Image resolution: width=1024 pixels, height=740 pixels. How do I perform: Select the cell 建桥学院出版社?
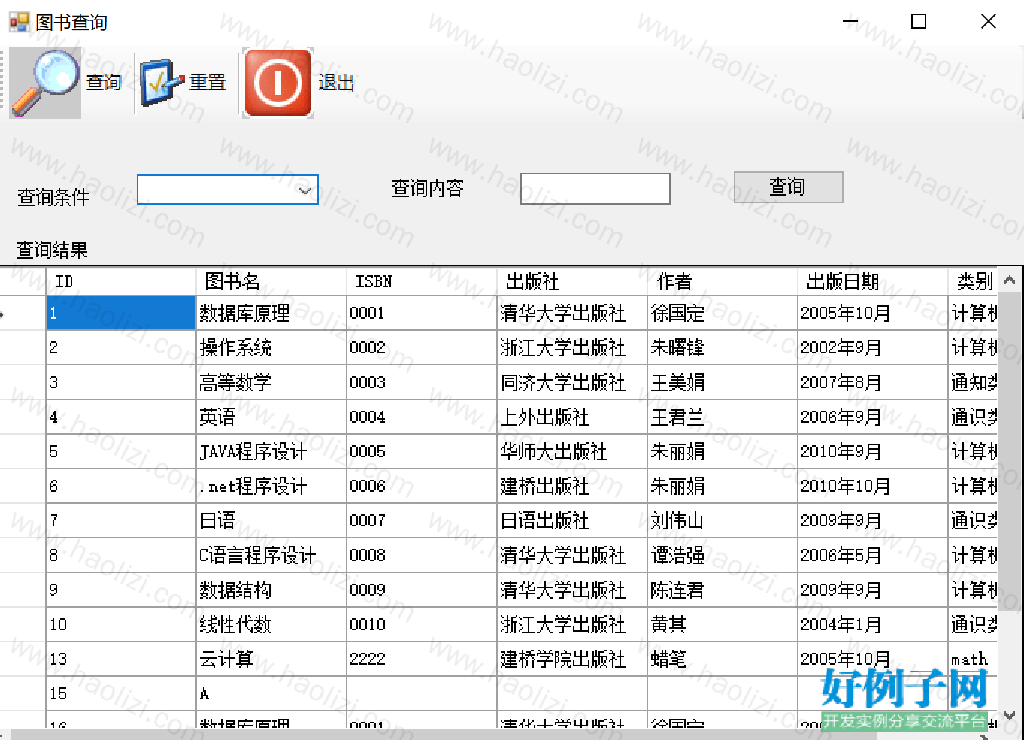point(572,659)
